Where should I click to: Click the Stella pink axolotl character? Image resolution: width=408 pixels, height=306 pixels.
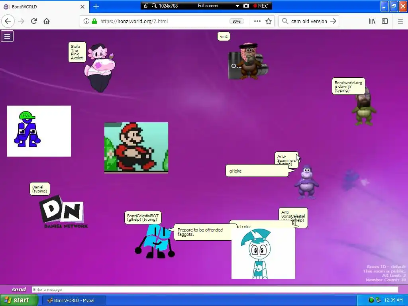pyautogui.click(x=100, y=68)
